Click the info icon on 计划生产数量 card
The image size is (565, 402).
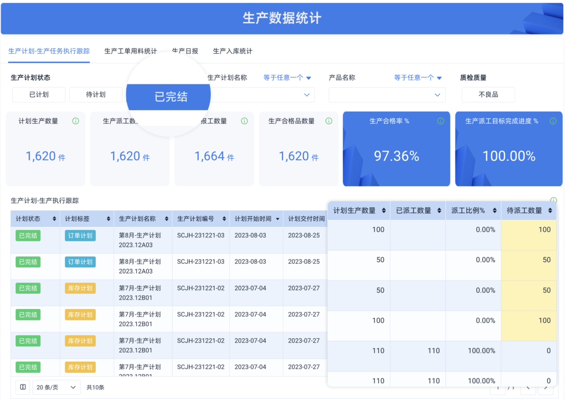point(75,121)
